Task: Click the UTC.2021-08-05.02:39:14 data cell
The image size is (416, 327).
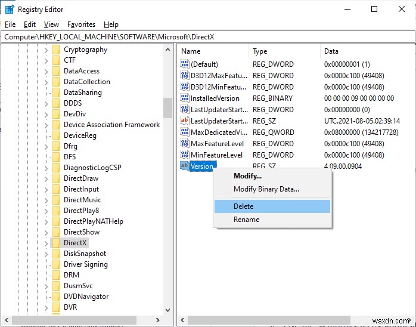Action: (362, 121)
